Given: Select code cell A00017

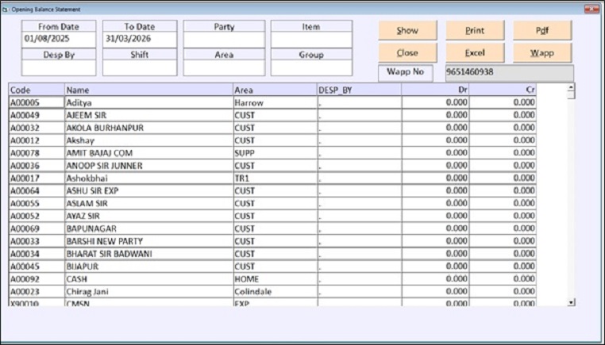Looking at the screenshot, I should tap(37, 178).
